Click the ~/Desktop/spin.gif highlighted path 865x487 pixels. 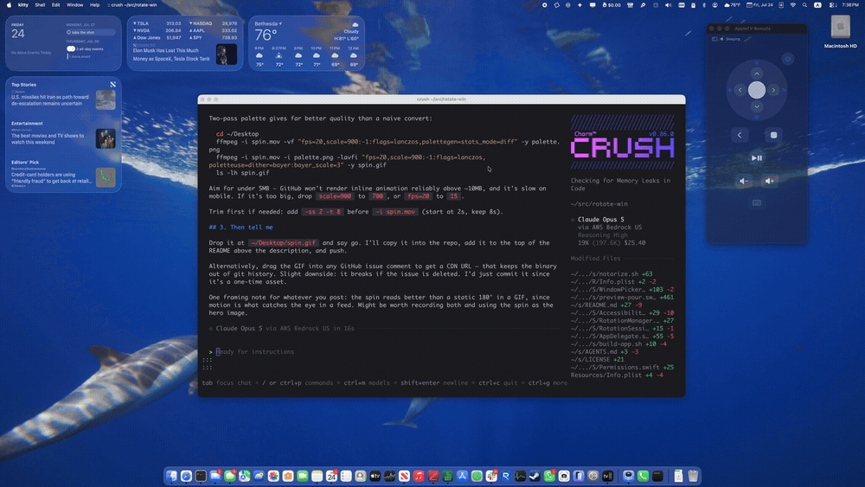(283, 243)
